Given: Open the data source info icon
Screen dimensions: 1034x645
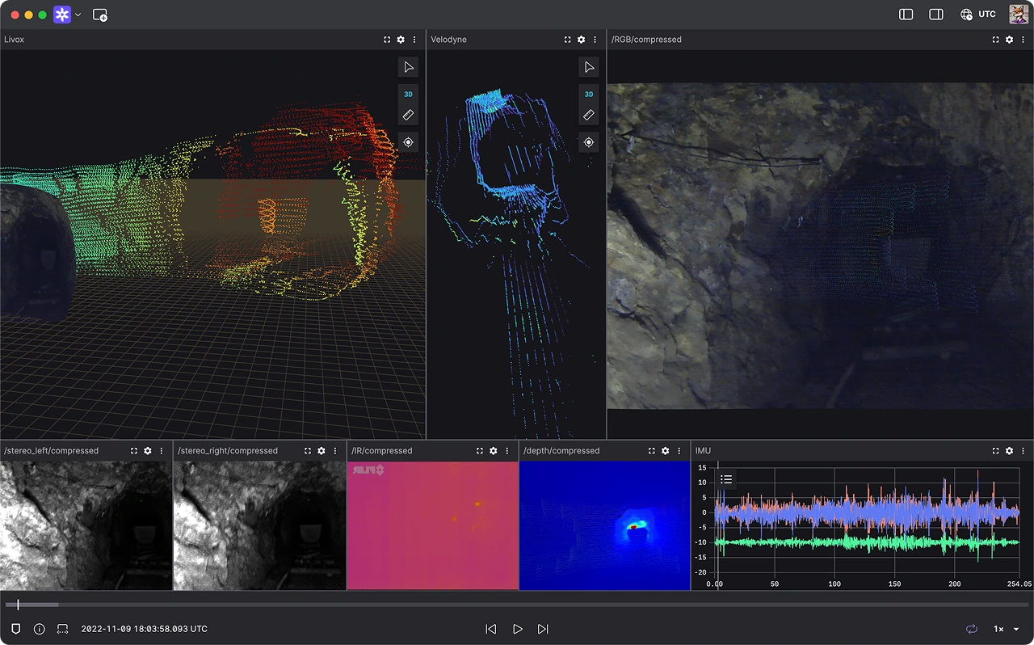Looking at the screenshot, I should (39, 629).
